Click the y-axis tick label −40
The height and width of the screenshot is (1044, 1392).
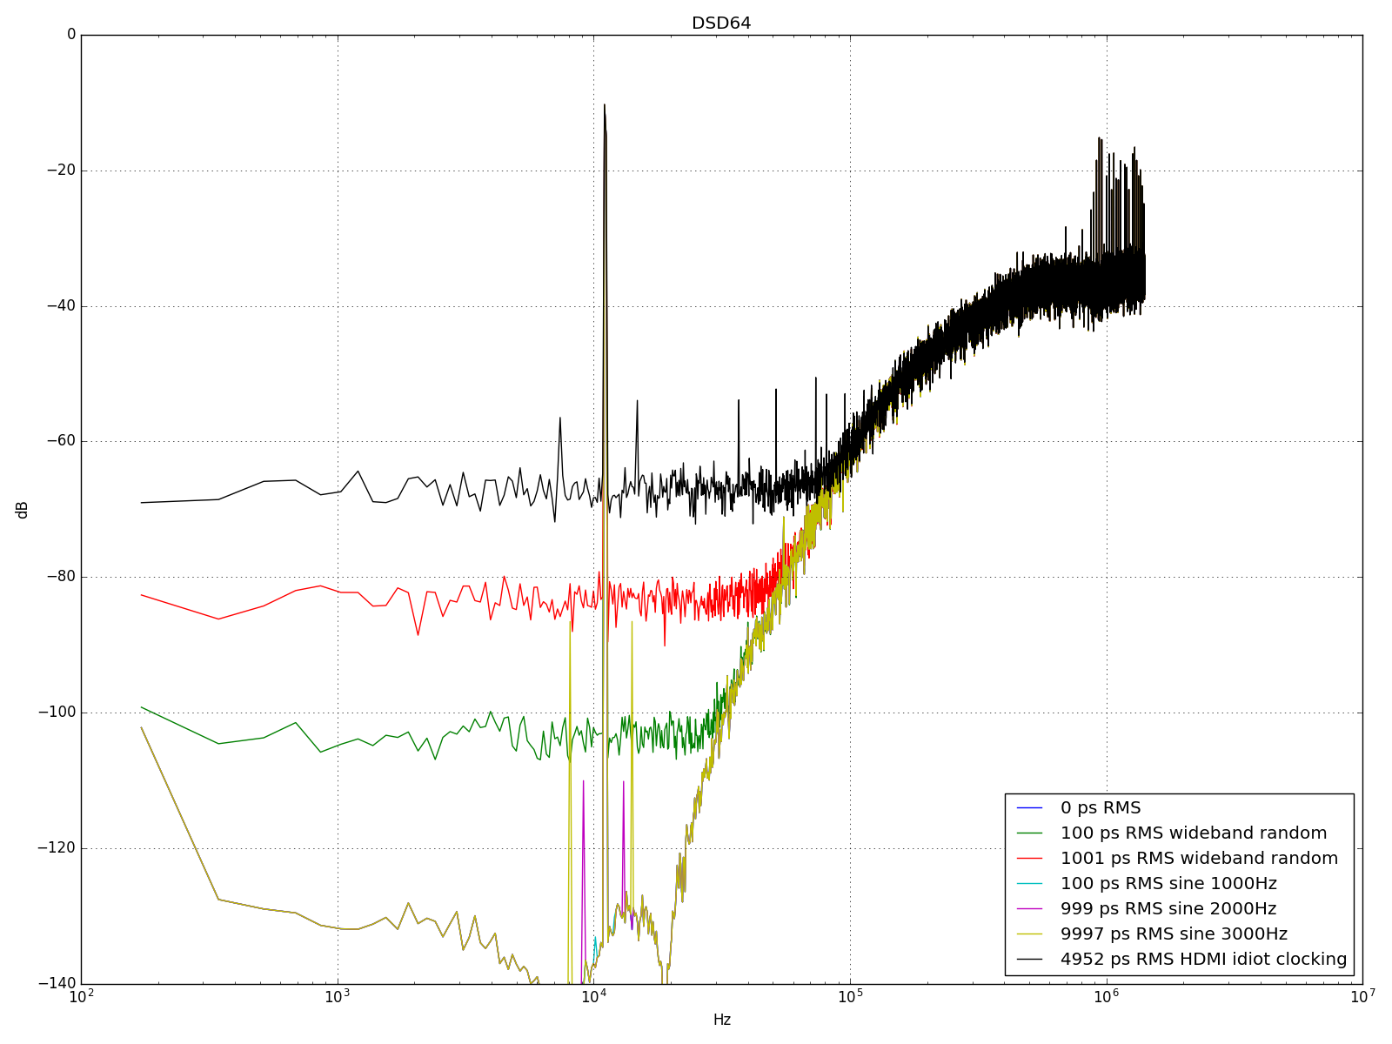61,306
